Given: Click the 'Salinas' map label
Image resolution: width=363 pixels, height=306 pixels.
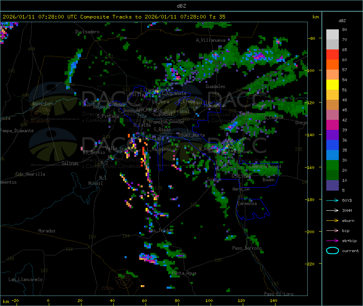Looking at the screenshot, I should 70,163.
